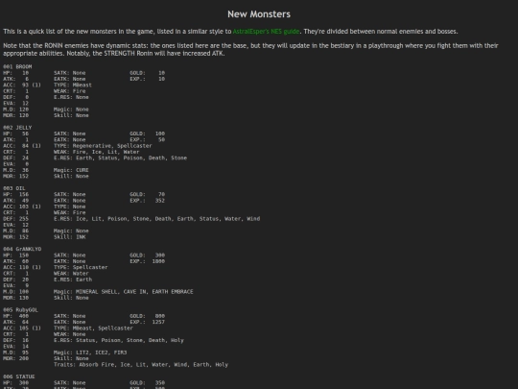518x389 pixels.
Task: Select the '003 OIL' monster entry name
Action: pyautogui.click(x=14, y=188)
